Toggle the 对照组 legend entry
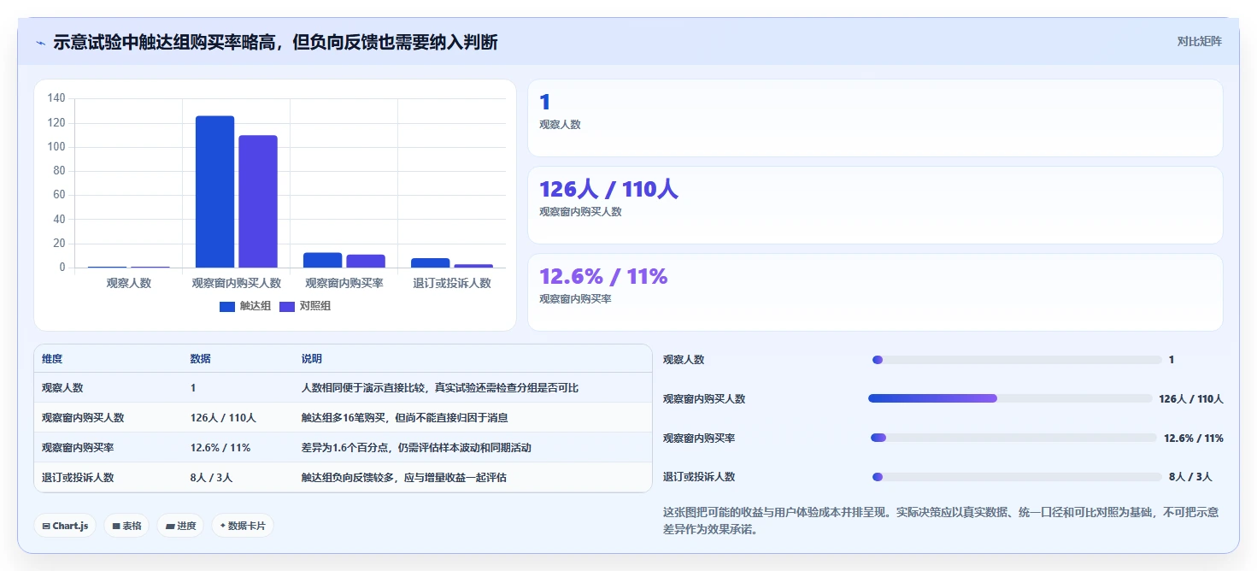The image size is (1257, 571). click(x=305, y=306)
